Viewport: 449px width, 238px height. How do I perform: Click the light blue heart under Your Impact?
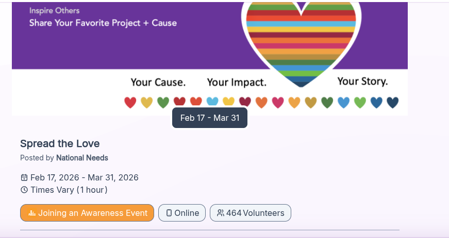point(212,102)
